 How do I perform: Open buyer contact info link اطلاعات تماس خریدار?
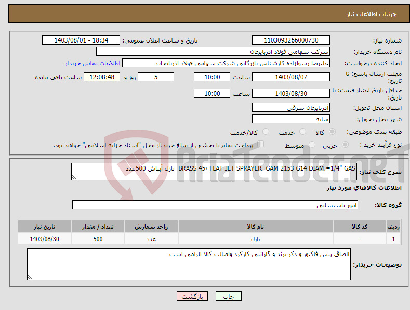coord(92,63)
